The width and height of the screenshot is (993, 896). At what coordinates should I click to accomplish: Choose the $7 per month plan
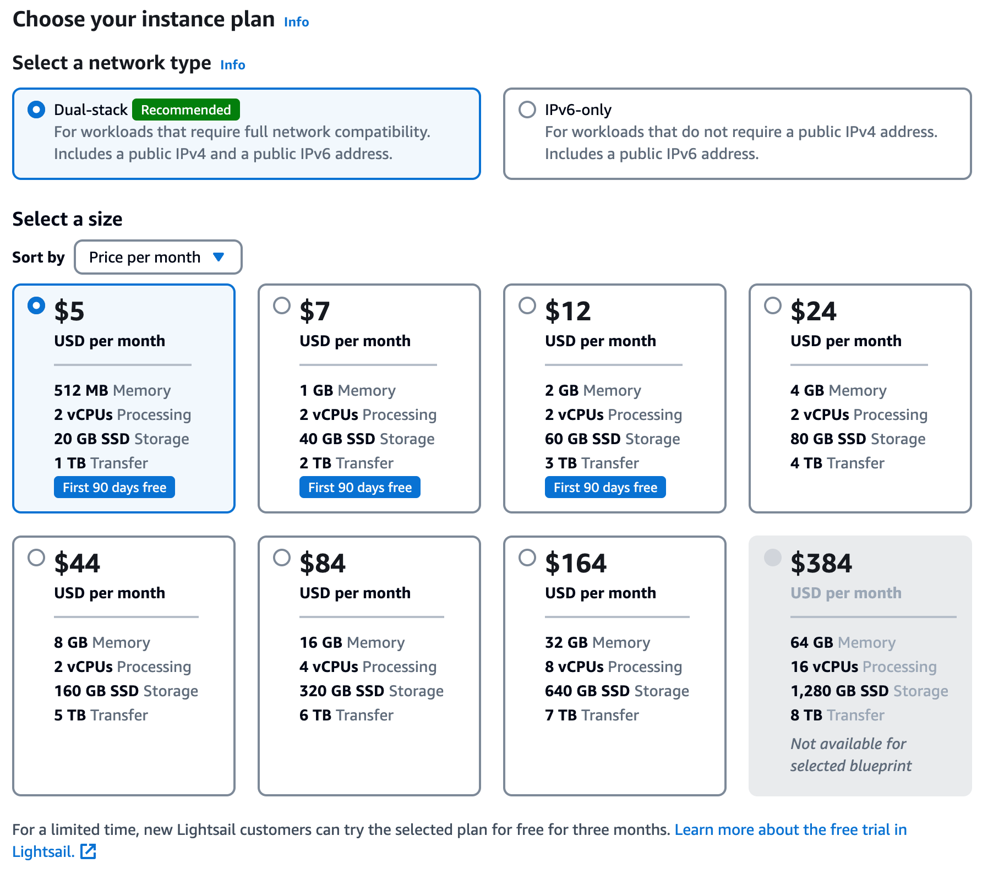click(282, 305)
